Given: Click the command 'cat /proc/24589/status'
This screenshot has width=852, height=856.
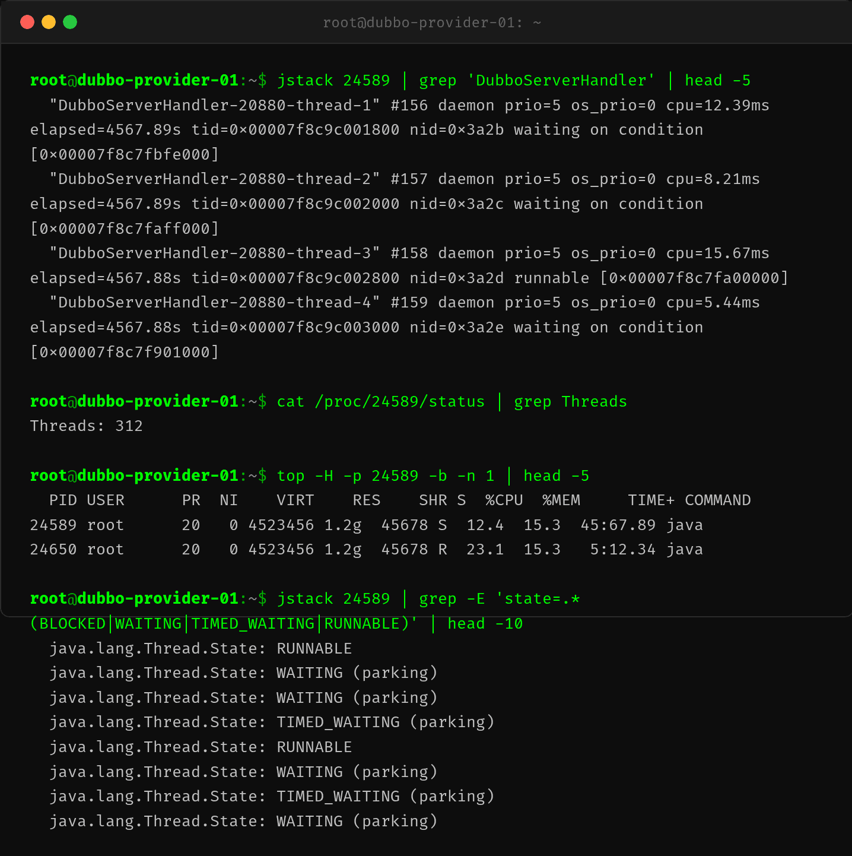Looking at the screenshot, I should (381, 401).
